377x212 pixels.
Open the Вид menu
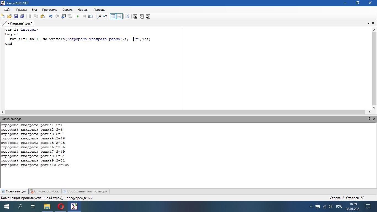point(34,10)
